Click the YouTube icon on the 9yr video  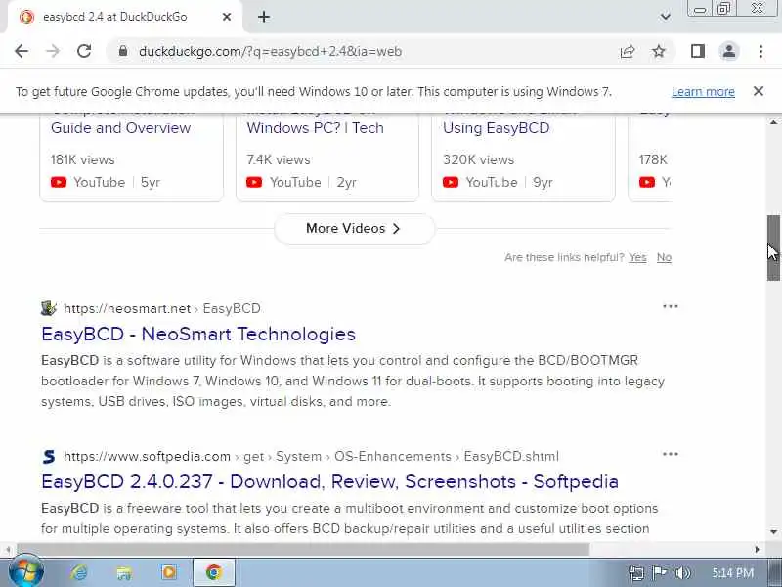451,182
